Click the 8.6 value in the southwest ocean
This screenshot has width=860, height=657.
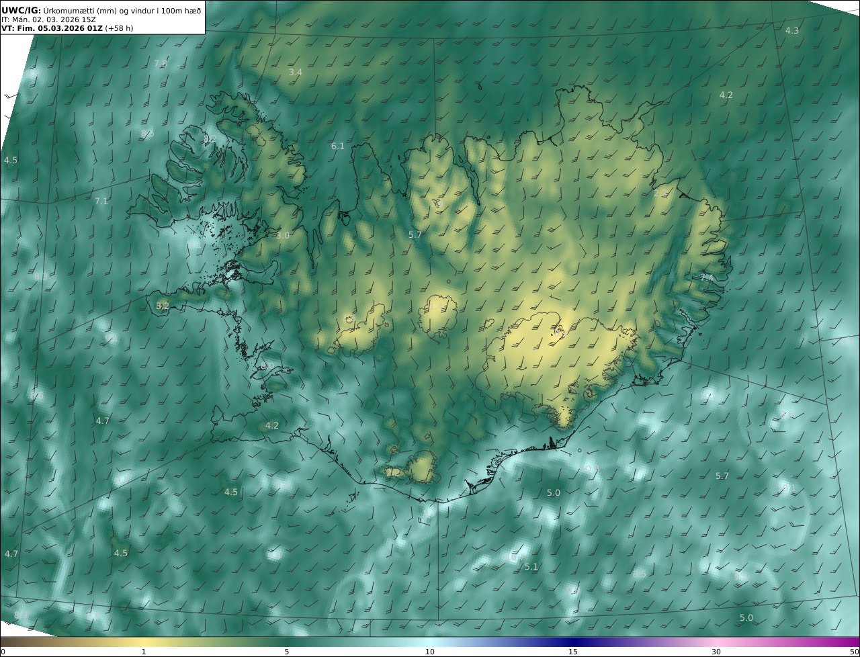point(37,396)
